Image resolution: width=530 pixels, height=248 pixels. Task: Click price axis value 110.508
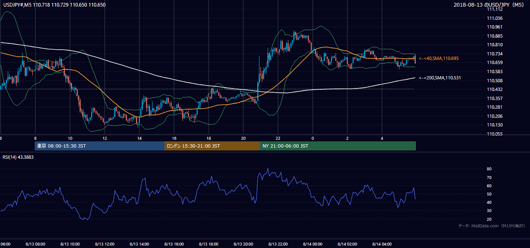495,81
